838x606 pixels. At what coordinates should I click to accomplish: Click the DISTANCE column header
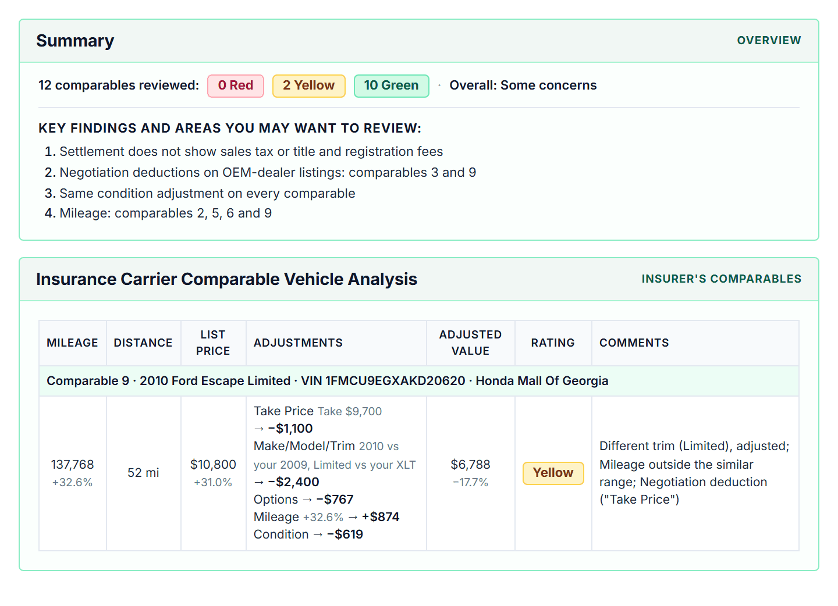click(143, 343)
